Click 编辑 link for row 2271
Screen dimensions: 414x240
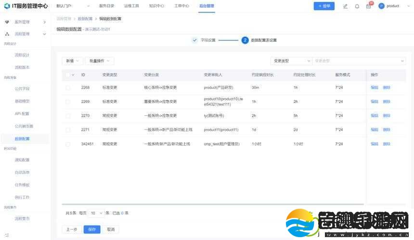(375, 130)
